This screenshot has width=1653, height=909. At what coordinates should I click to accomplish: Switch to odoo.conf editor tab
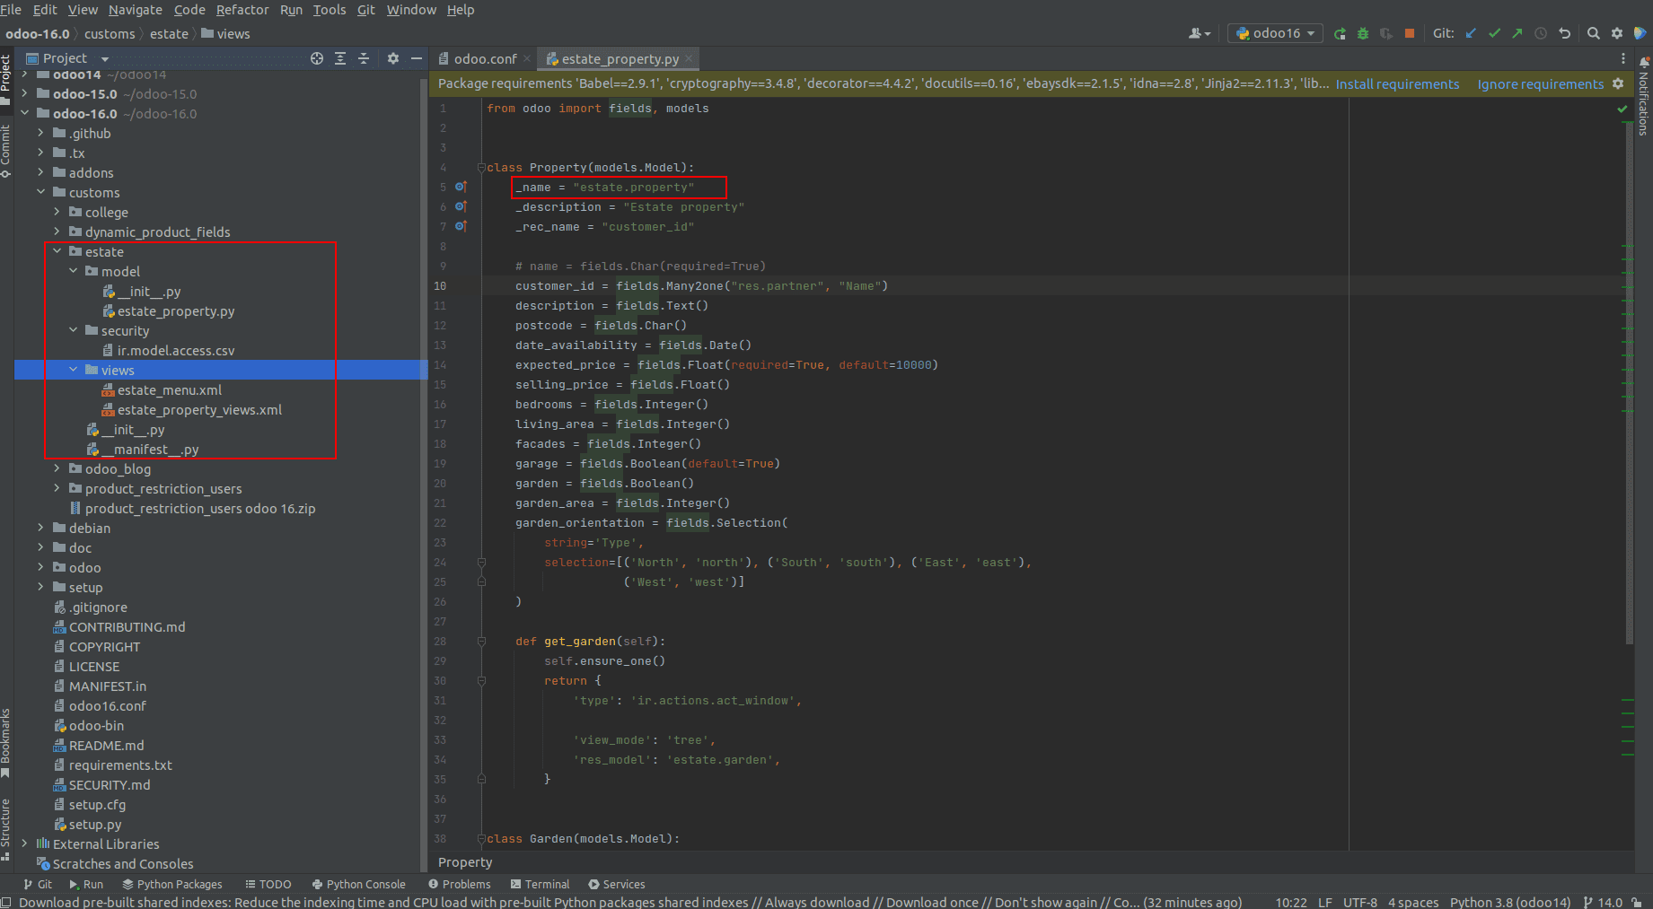(484, 58)
